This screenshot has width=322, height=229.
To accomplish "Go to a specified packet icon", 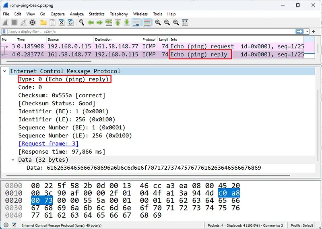I will click(109, 23).
